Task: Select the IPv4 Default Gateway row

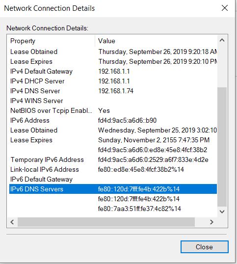Action: (x=113, y=71)
